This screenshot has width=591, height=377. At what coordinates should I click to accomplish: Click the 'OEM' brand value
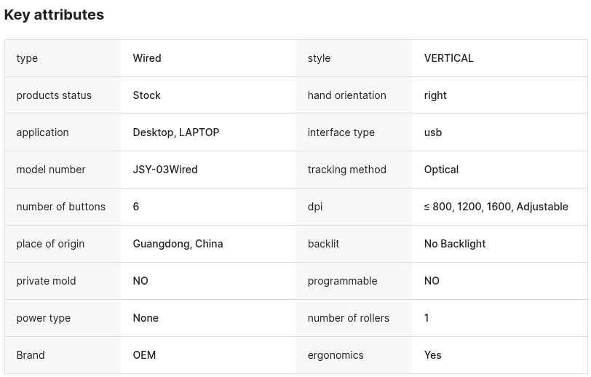pyautogui.click(x=144, y=355)
